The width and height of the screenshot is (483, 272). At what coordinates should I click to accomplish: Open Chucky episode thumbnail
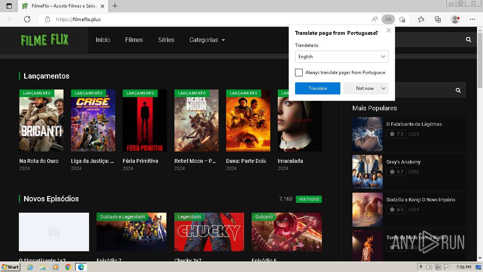(x=209, y=232)
